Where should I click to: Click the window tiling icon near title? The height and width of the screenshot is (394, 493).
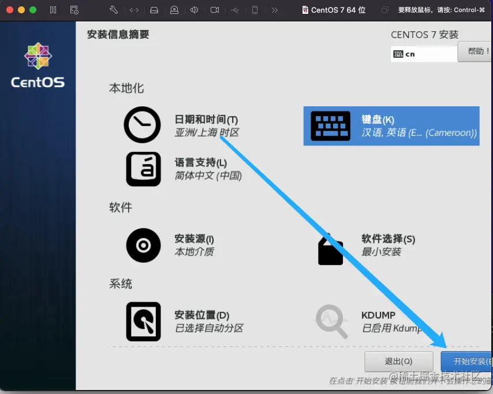(384, 10)
